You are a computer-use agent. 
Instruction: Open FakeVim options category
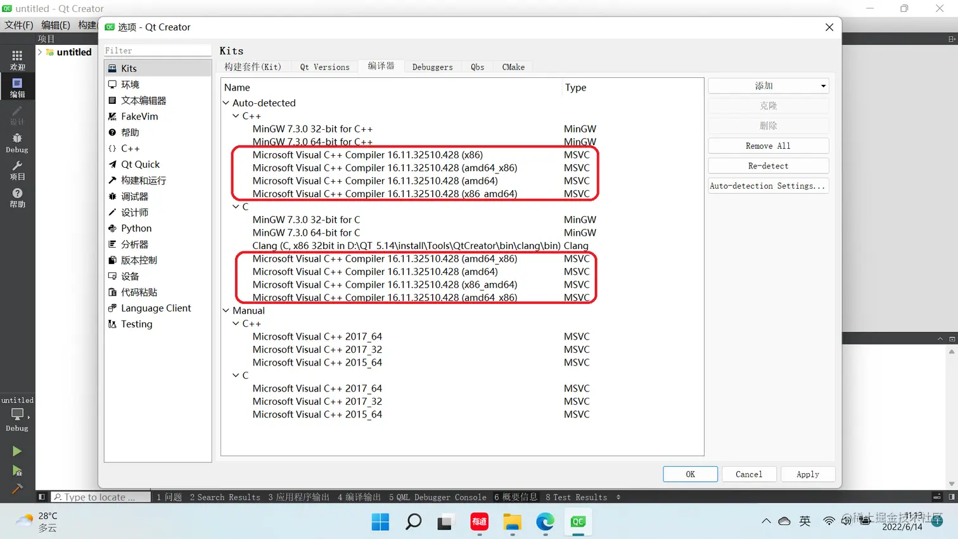[x=158, y=117]
